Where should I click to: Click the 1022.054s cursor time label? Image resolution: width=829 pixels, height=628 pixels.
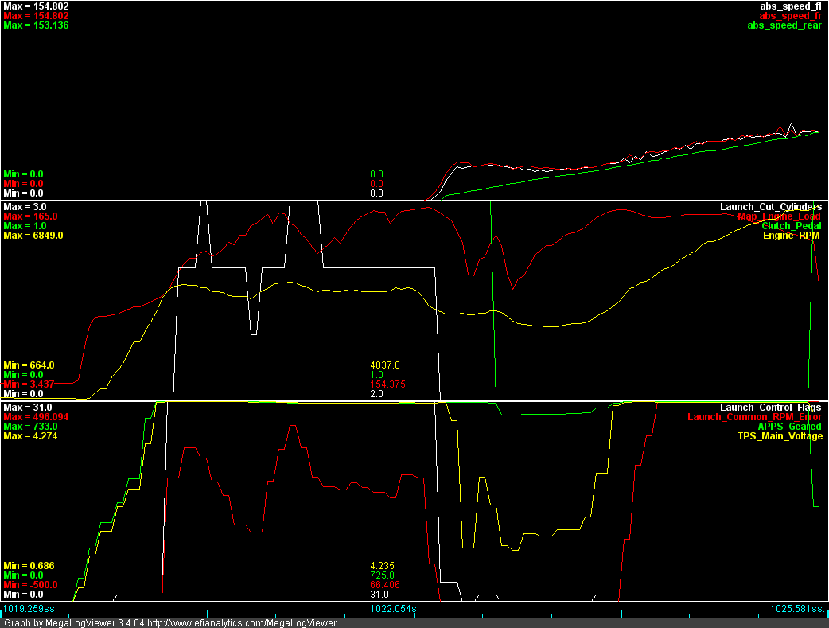point(394,610)
